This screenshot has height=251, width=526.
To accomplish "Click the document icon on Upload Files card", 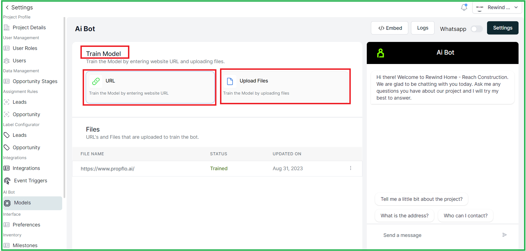I will click(230, 81).
